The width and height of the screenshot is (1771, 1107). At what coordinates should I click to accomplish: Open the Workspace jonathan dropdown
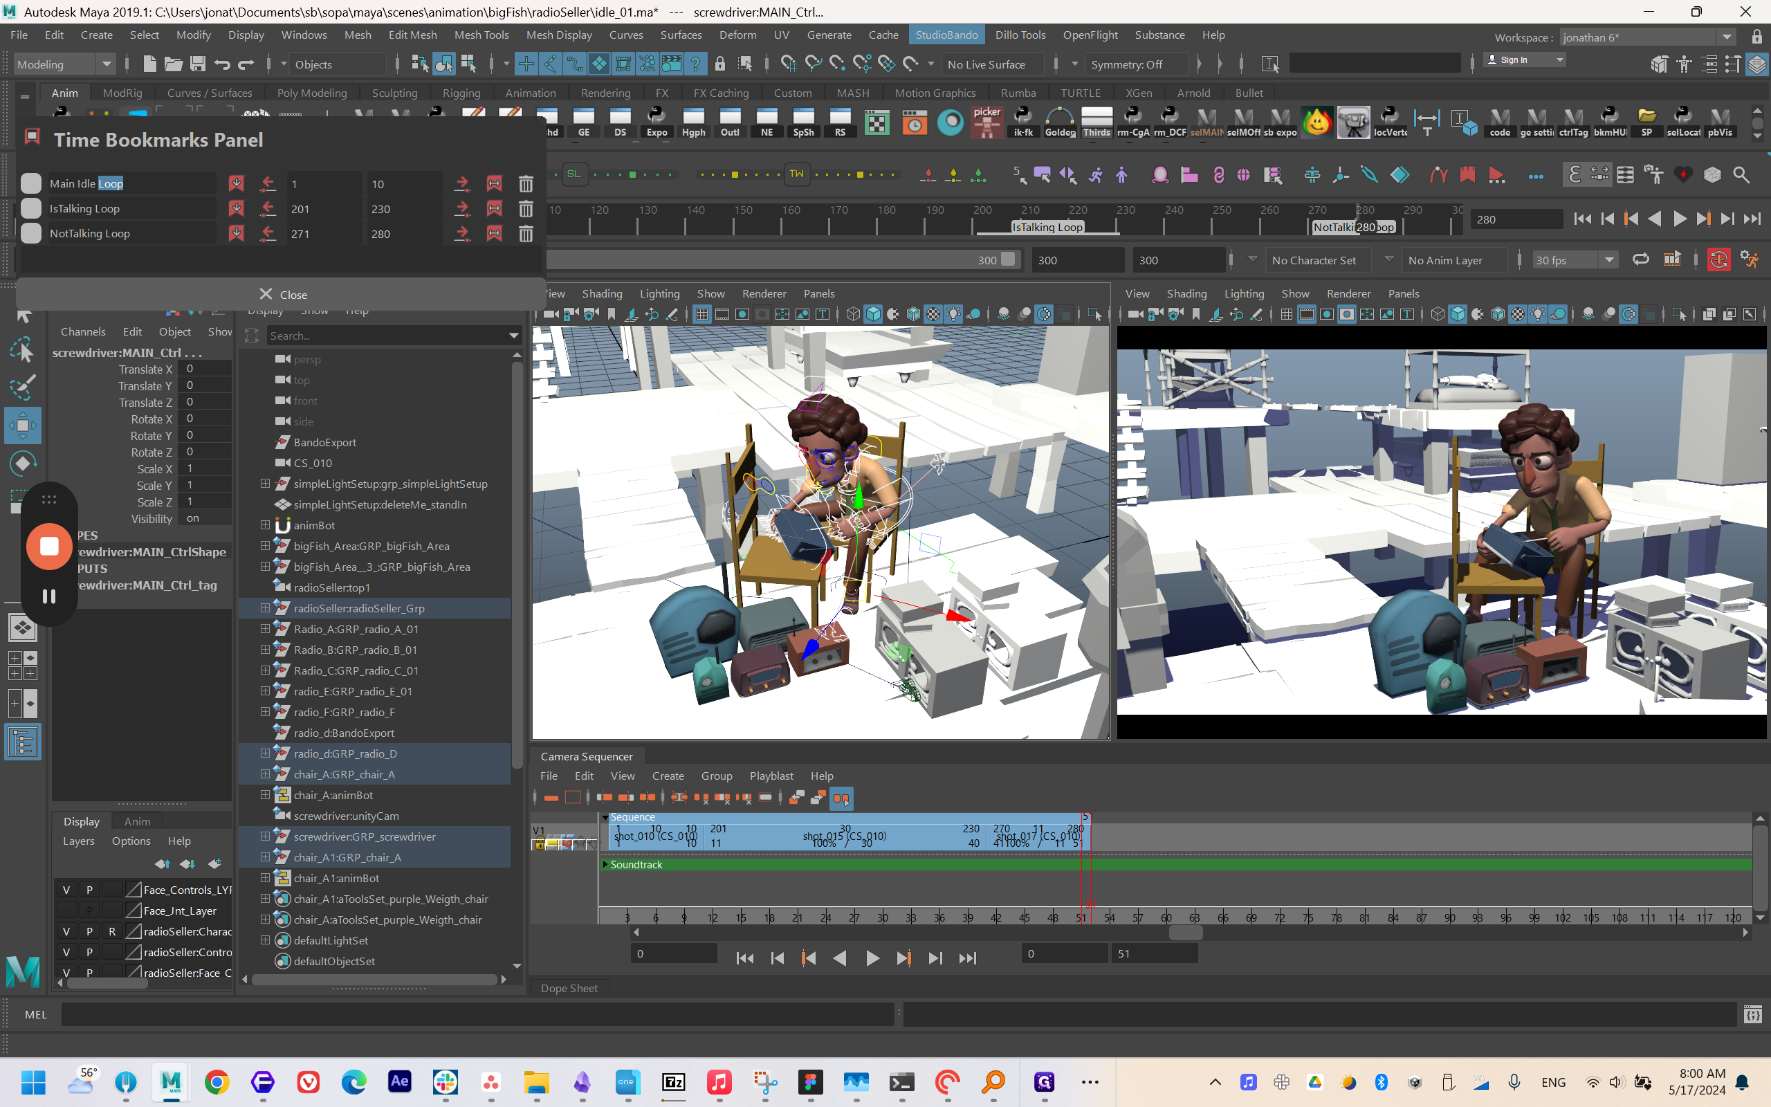pos(1646,37)
